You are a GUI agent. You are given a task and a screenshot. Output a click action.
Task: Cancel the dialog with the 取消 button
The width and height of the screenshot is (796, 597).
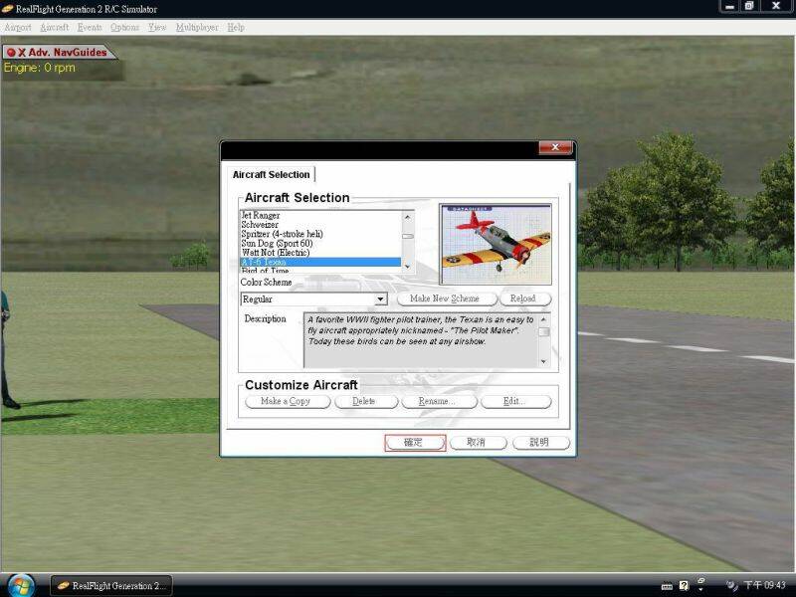pos(479,443)
